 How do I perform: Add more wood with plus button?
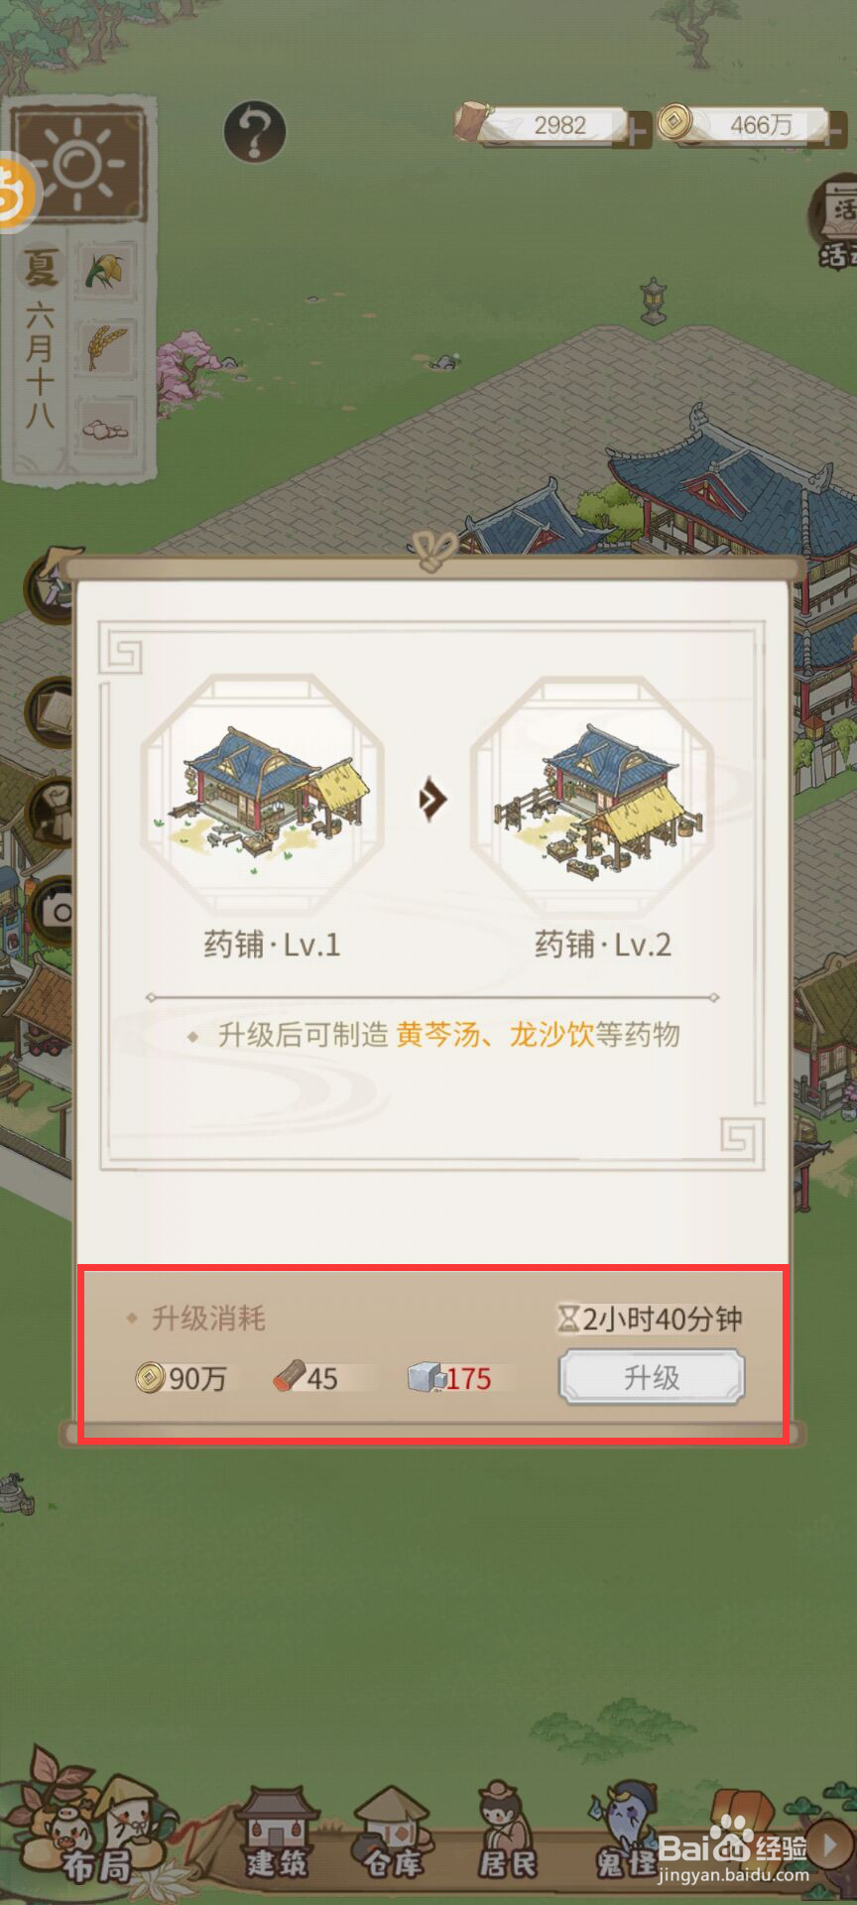point(636,129)
